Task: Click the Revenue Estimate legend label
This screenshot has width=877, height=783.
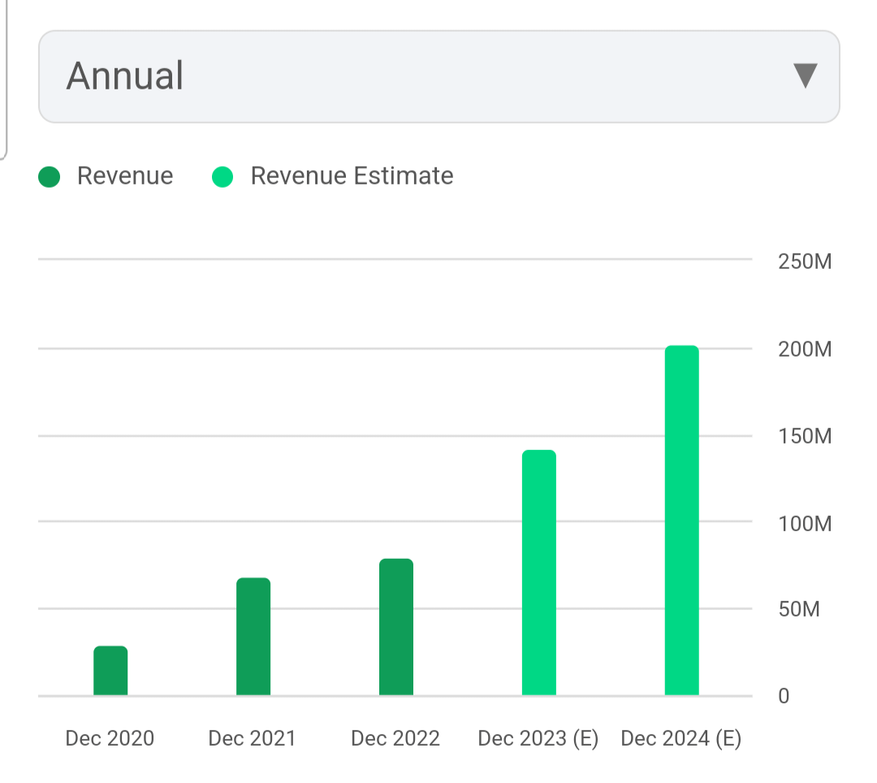Action: [351, 175]
